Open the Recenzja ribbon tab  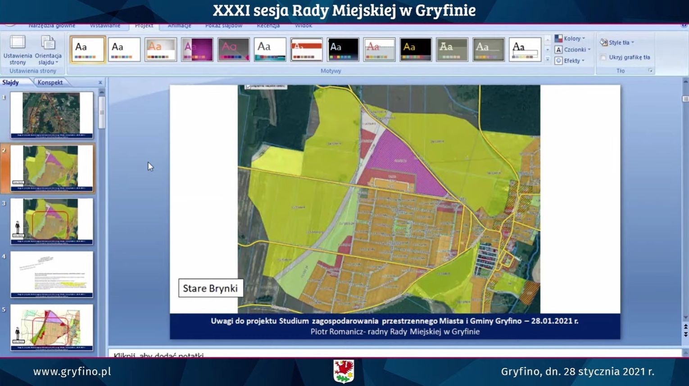pos(268,26)
